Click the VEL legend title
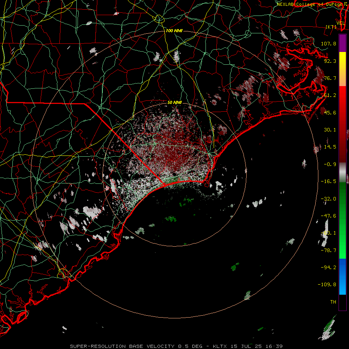349x349 pixels. point(340,23)
